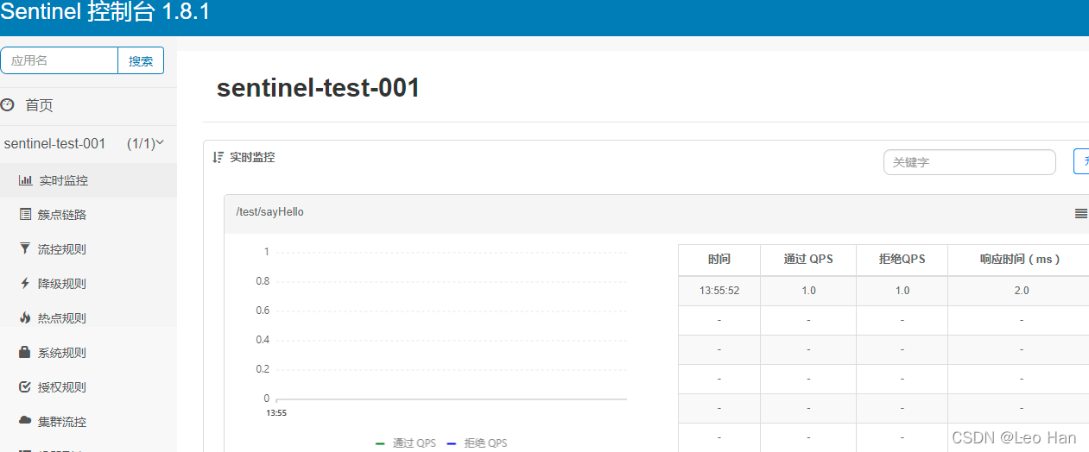Screen dimensions: 1089x452
Task: Click the 响应时间(ms) column header
Action: tap(1019, 259)
